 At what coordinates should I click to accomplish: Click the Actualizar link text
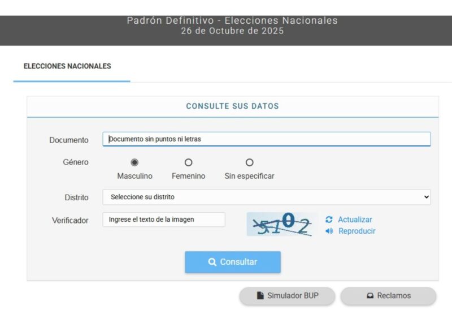(x=355, y=220)
